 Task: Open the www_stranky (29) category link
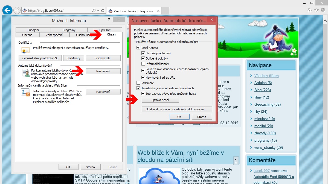[x=269, y=147]
